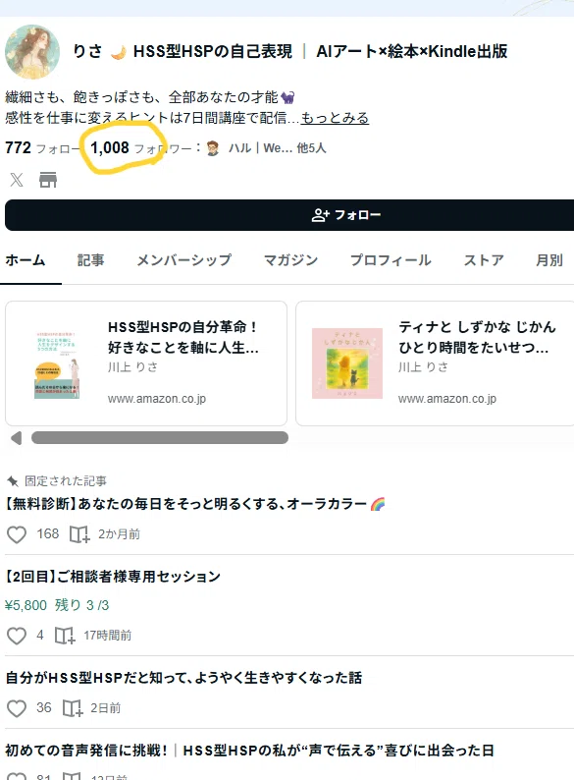The image size is (574, 780).
Task: Add オーラカラー article to magazine
Action: tap(79, 534)
